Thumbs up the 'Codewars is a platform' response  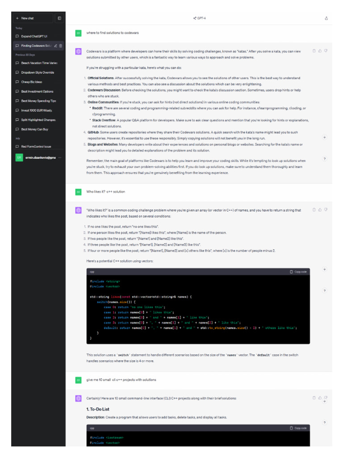[320, 51]
